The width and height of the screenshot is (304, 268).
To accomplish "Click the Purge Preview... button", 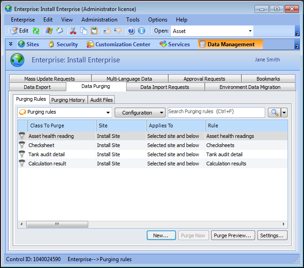I will (x=233, y=235).
